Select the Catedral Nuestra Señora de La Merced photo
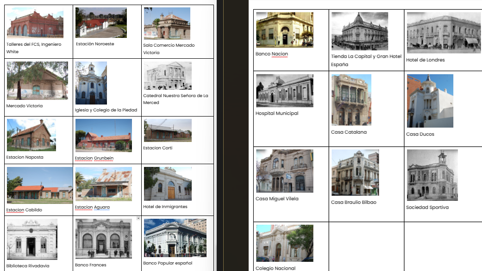Viewport: 482px width, 271px height. pyautogui.click(x=168, y=76)
